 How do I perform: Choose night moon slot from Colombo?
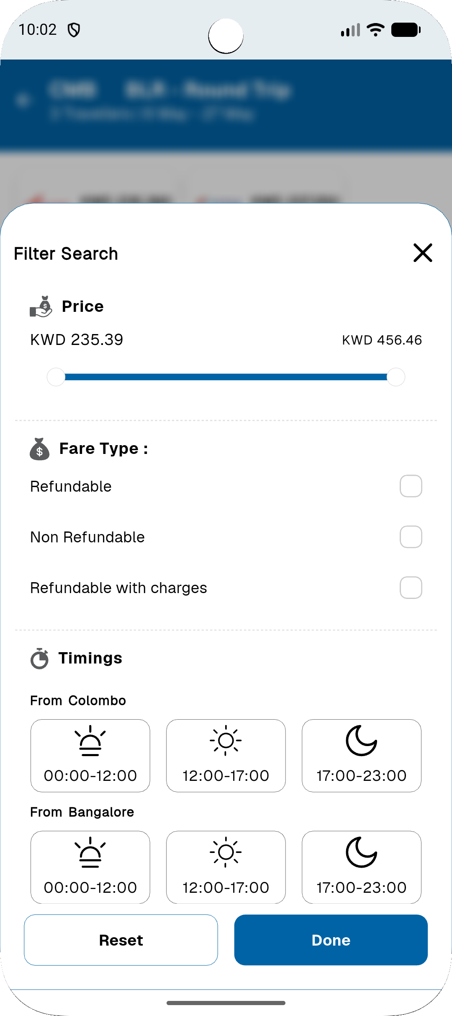click(362, 756)
